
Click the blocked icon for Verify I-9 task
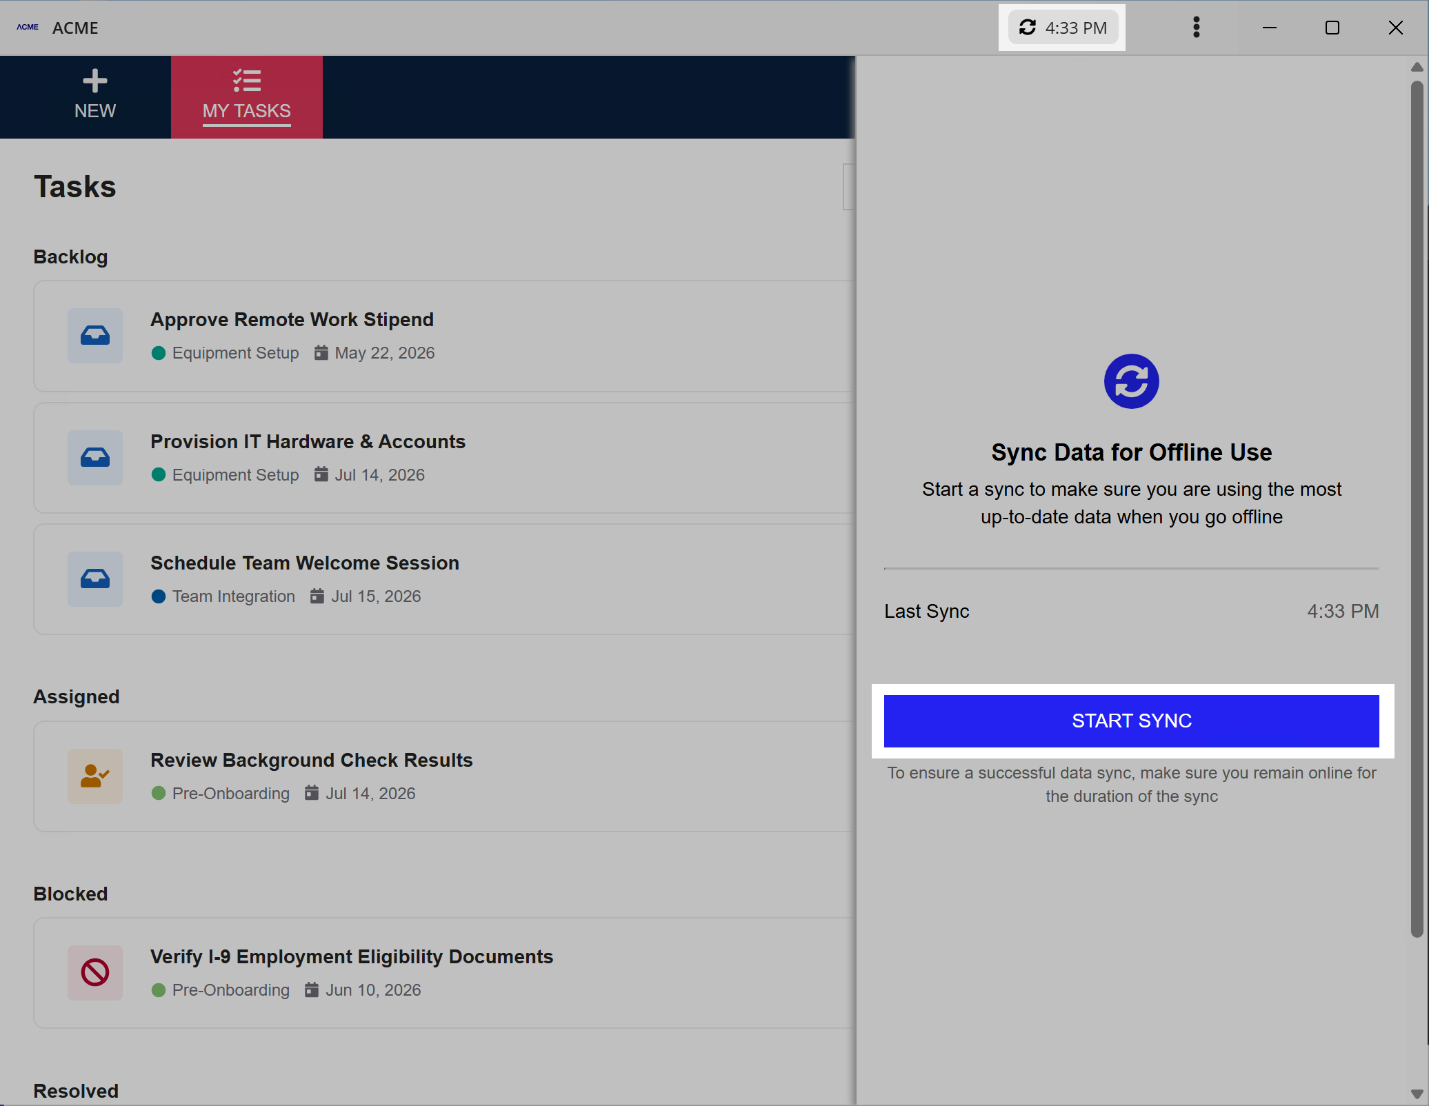point(95,973)
